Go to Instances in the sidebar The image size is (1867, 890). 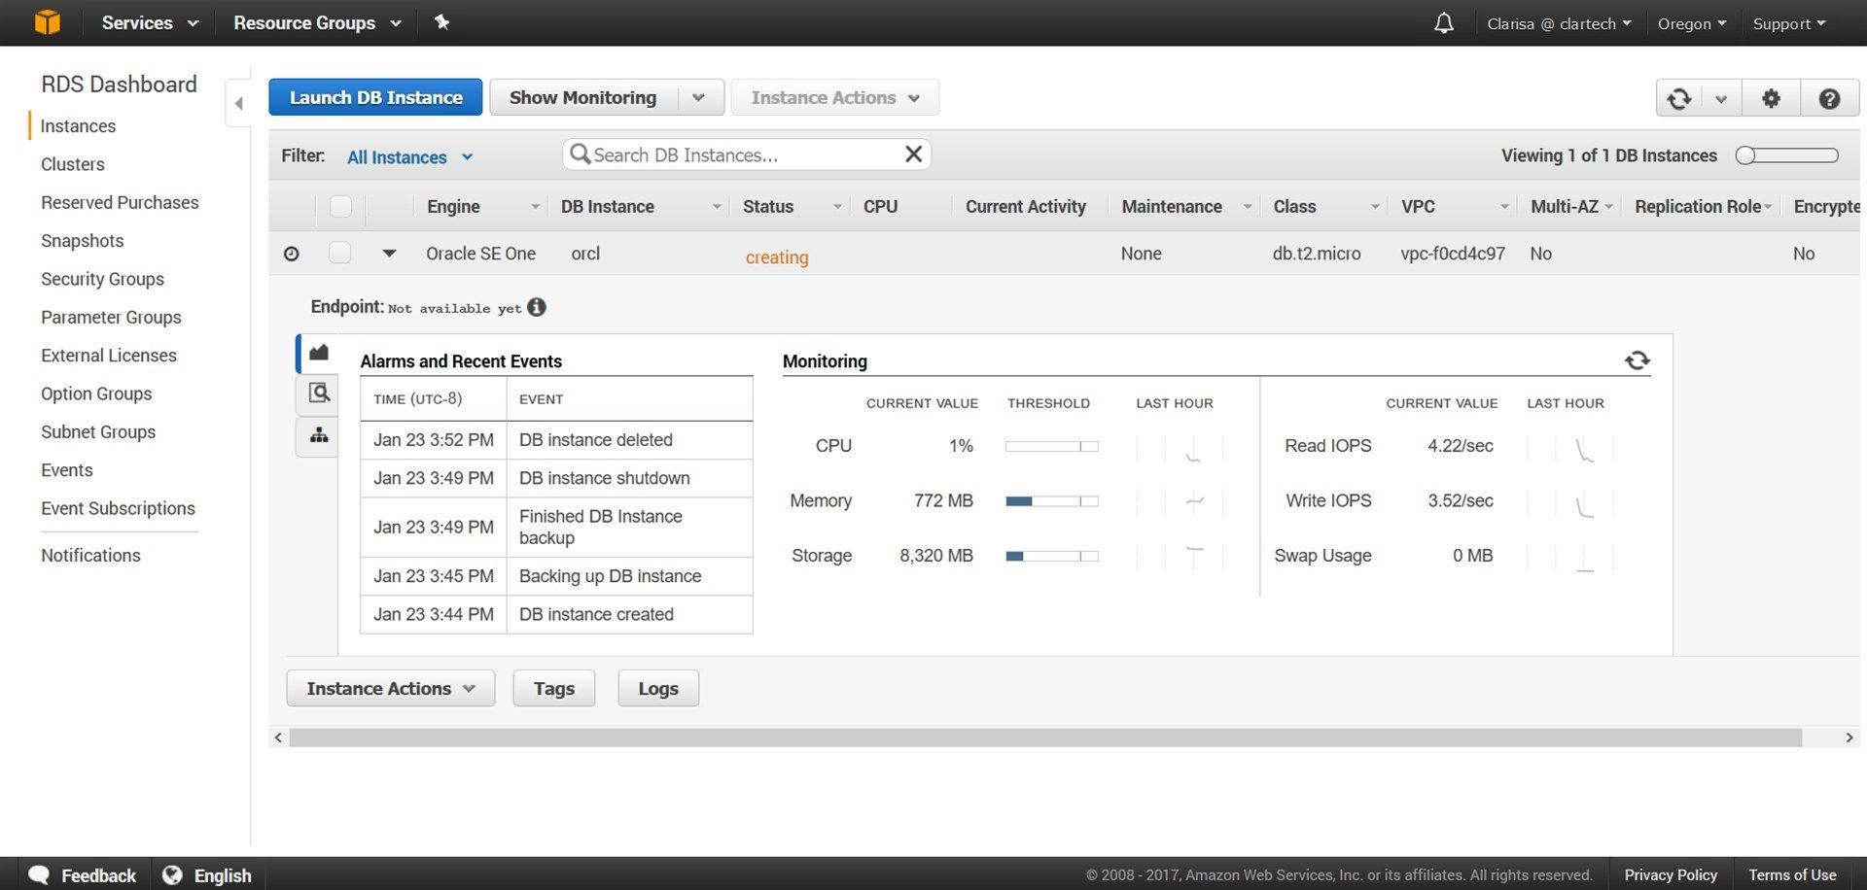(78, 125)
